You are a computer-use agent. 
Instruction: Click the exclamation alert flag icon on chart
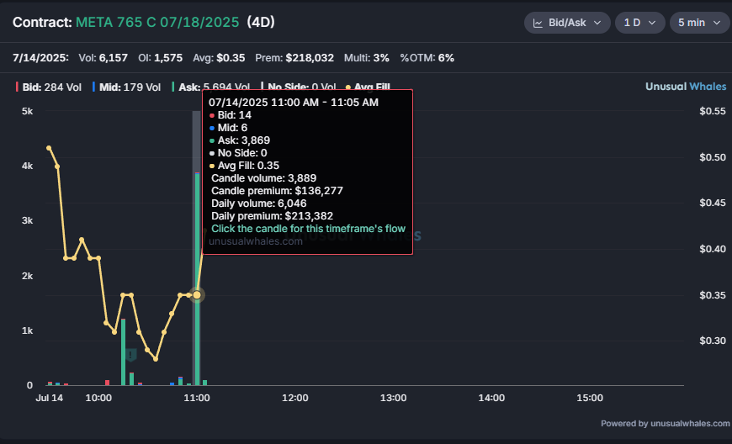click(131, 355)
